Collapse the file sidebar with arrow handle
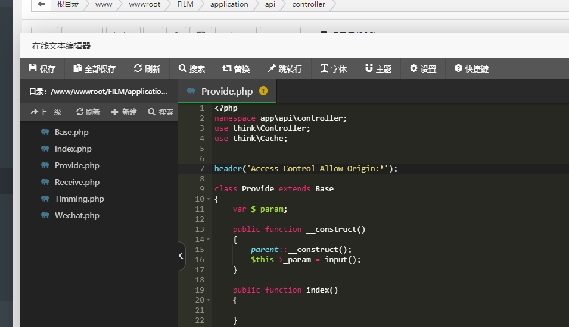Screen dimensions: 569x327 [181, 256]
